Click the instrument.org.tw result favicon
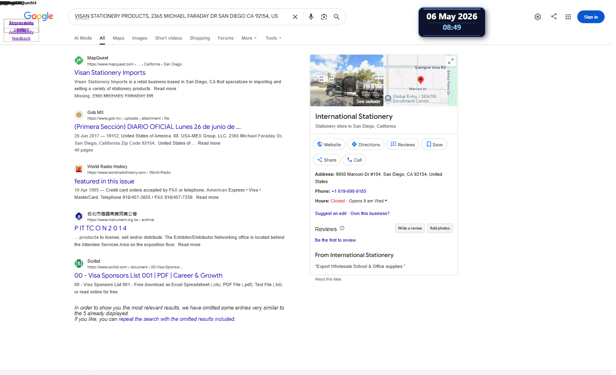The image size is (616, 375). (79, 216)
